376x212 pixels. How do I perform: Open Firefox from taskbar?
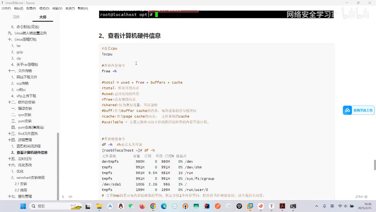pos(142,206)
